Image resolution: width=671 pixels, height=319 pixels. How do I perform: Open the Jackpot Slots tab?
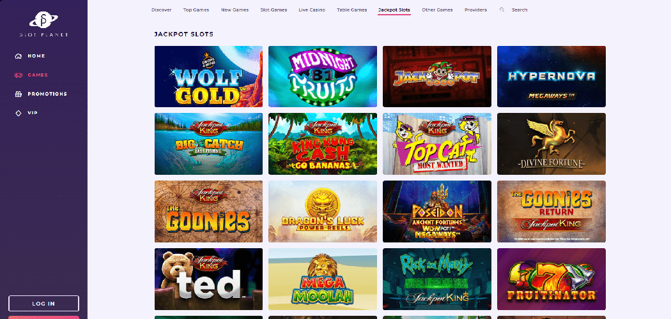coord(394,10)
